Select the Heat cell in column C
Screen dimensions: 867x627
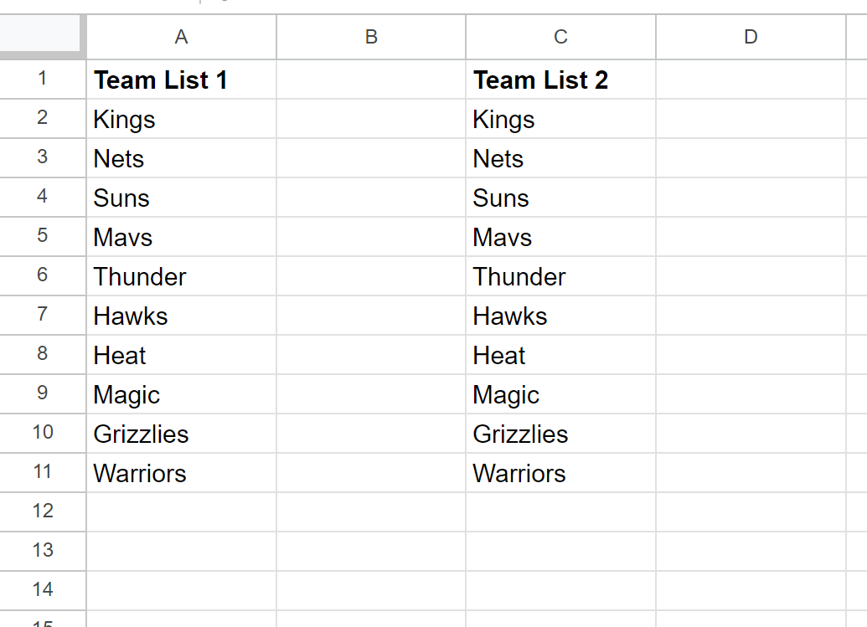click(560, 355)
